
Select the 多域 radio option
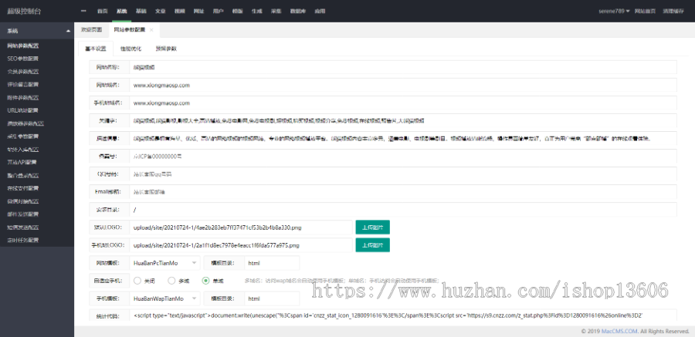[x=178, y=280]
